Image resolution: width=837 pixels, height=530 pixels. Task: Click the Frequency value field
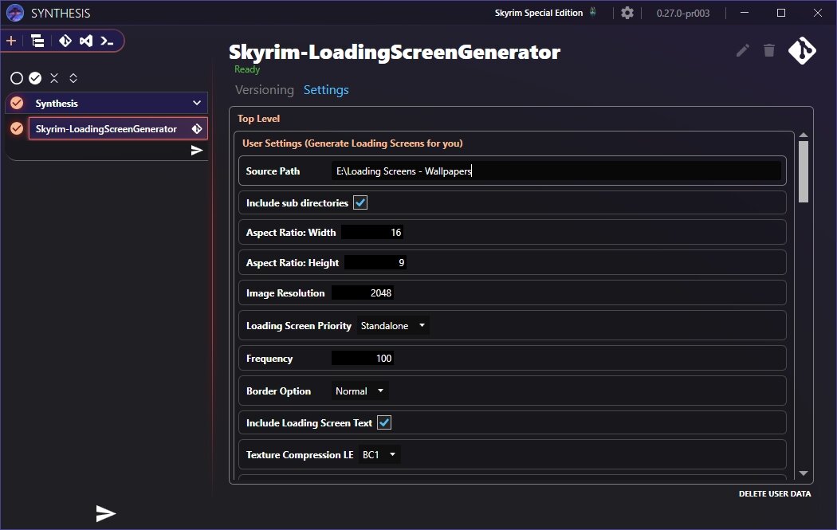pos(363,358)
